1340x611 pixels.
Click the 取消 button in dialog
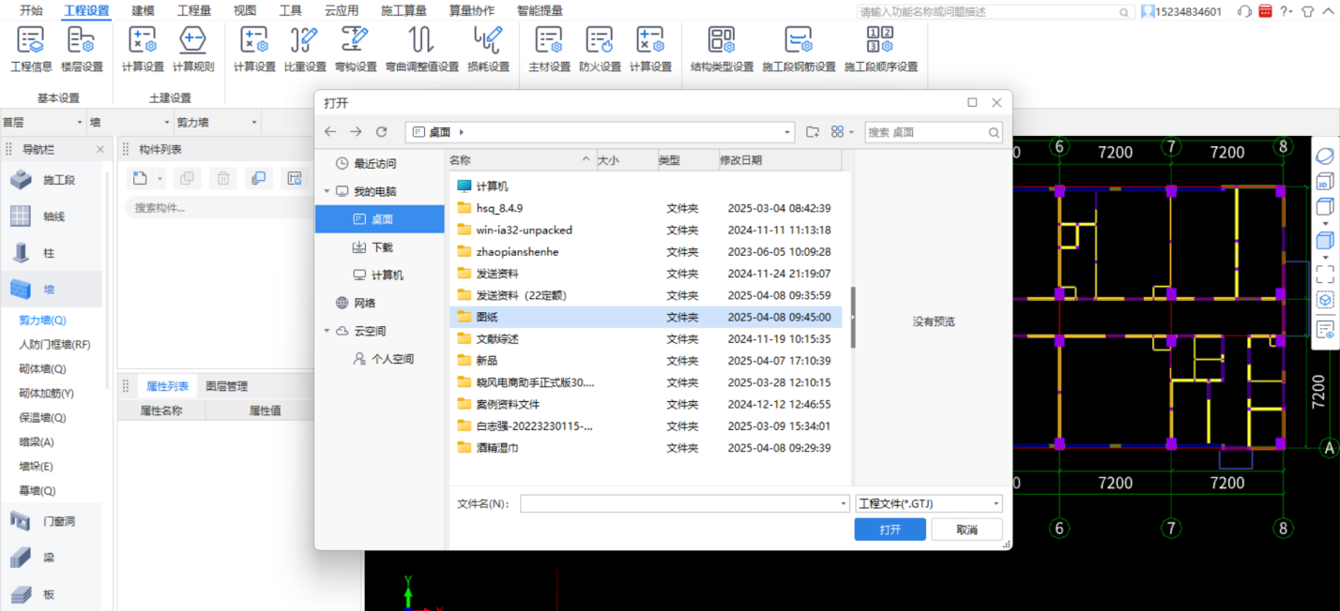(967, 529)
